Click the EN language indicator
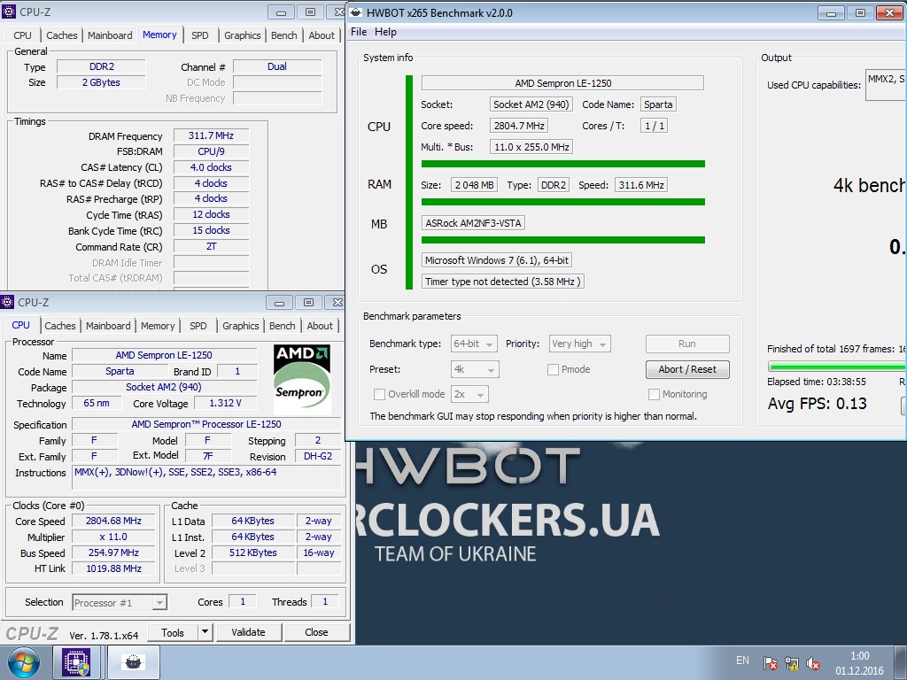Screen dimensions: 907x680 click(x=743, y=661)
